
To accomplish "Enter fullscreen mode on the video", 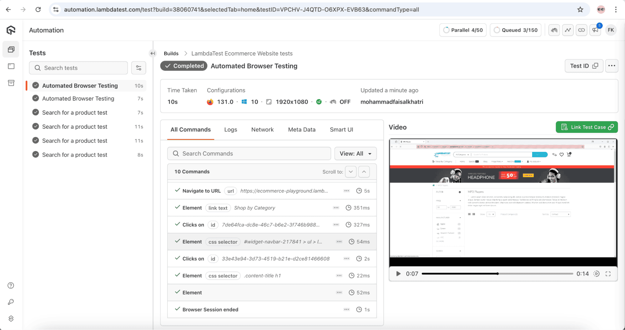I will click(608, 274).
